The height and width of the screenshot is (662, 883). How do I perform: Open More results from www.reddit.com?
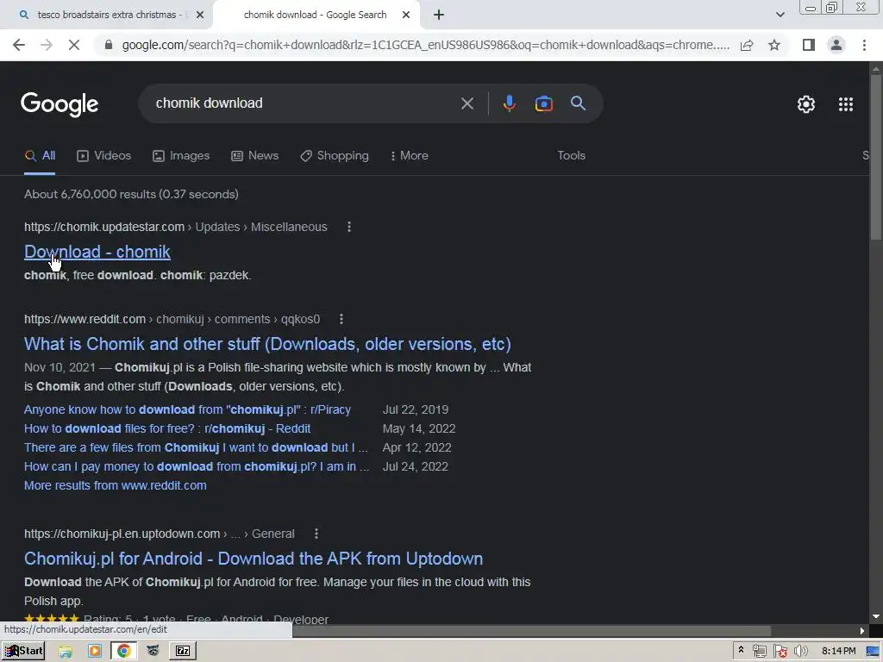116,486
